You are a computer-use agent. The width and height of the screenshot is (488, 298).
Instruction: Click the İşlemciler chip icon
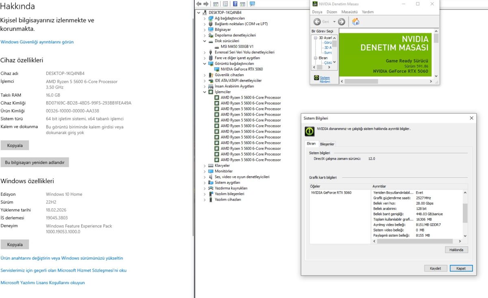[211, 92]
